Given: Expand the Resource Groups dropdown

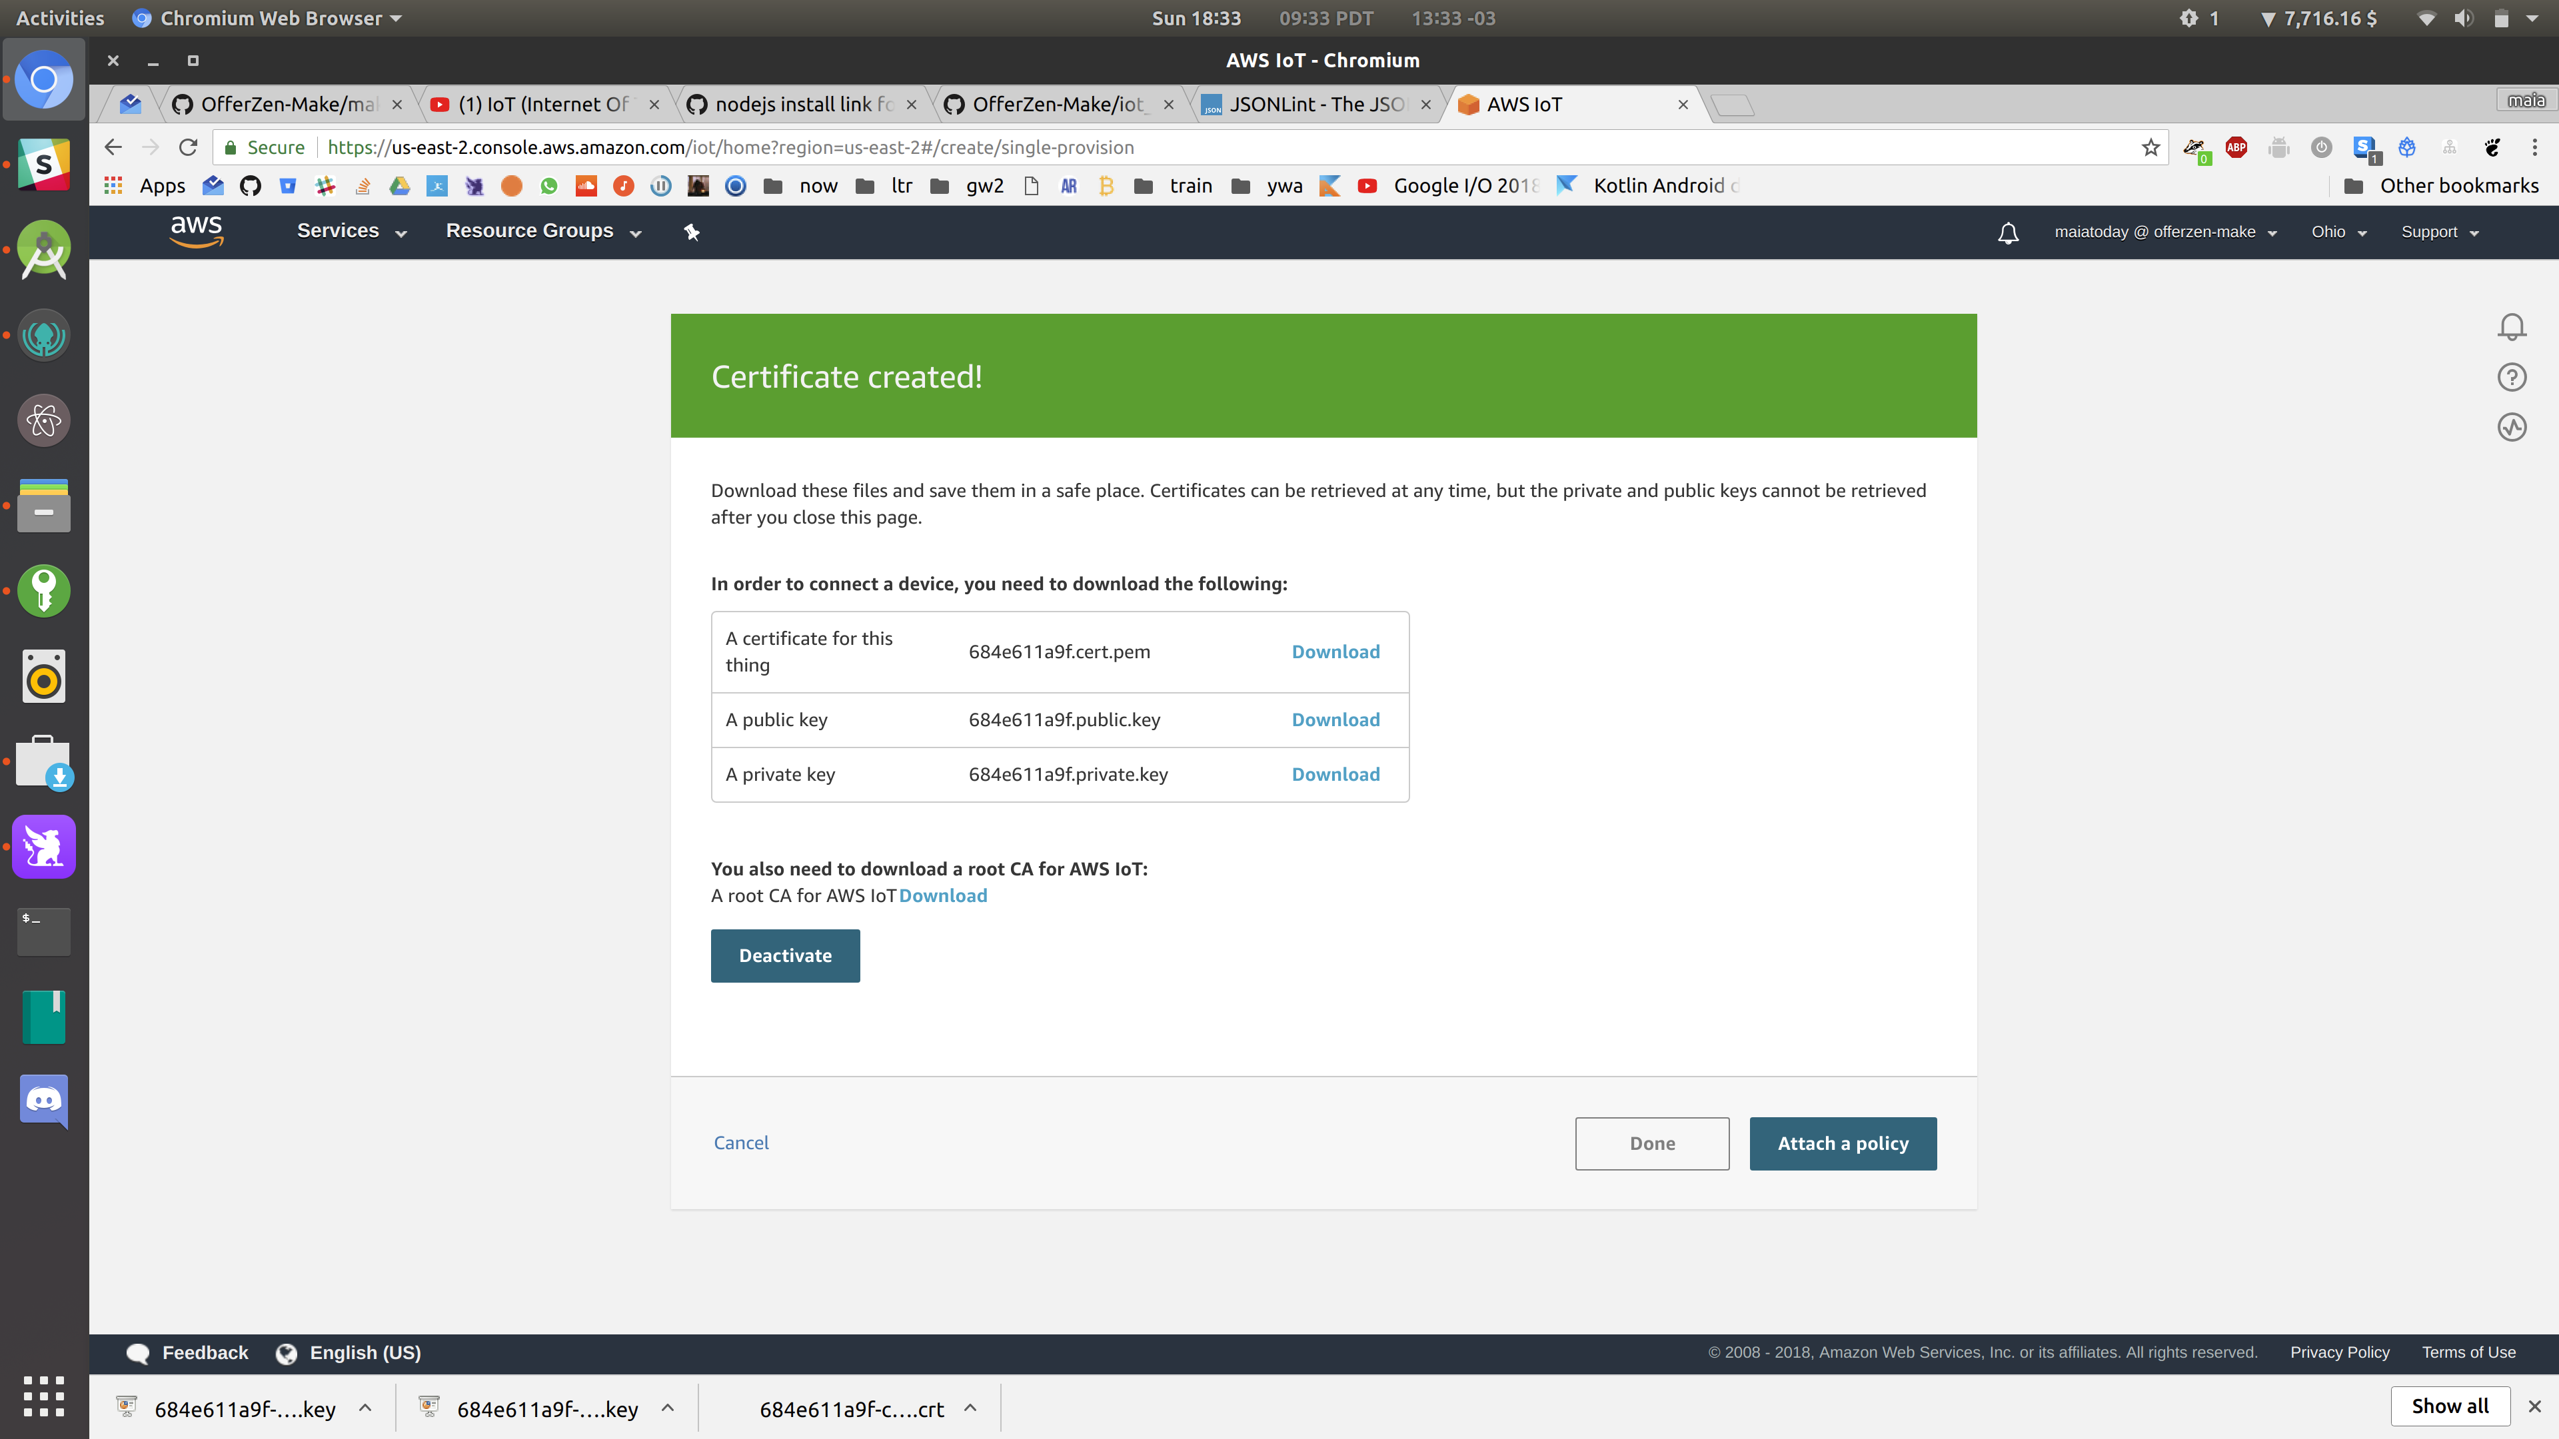Looking at the screenshot, I should pyautogui.click(x=543, y=231).
